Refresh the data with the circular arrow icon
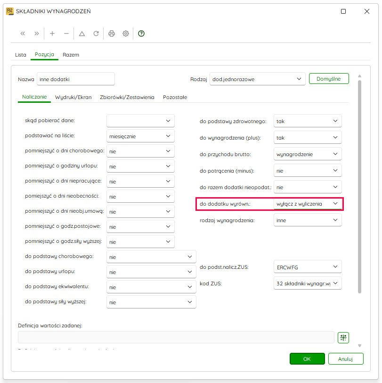 pyautogui.click(x=96, y=33)
